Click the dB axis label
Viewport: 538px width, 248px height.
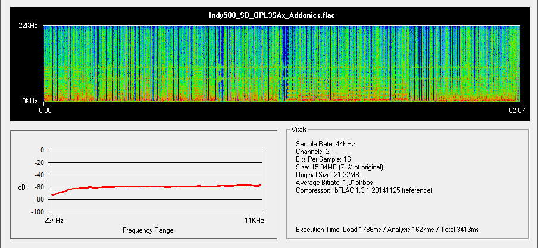pos(22,187)
